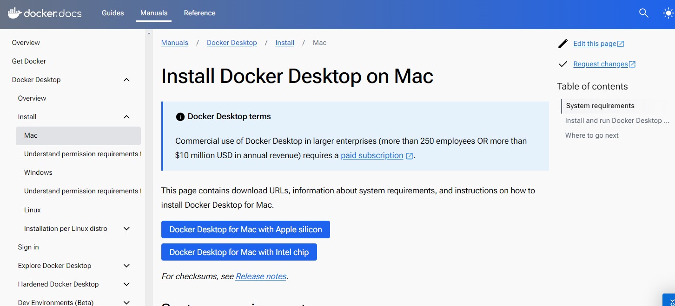Click the checkmark icon beside Request changes

[563, 64]
